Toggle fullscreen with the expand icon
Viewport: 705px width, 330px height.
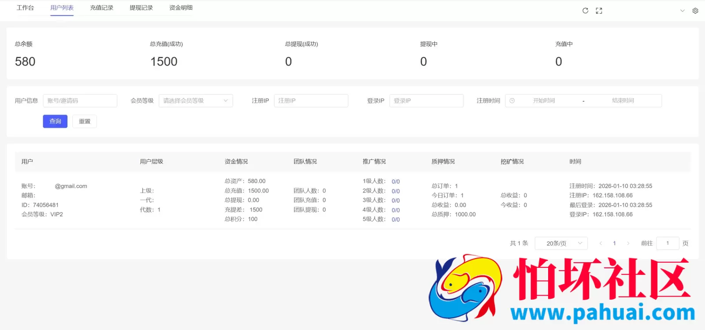pyautogui.click(x=599, y=11)
